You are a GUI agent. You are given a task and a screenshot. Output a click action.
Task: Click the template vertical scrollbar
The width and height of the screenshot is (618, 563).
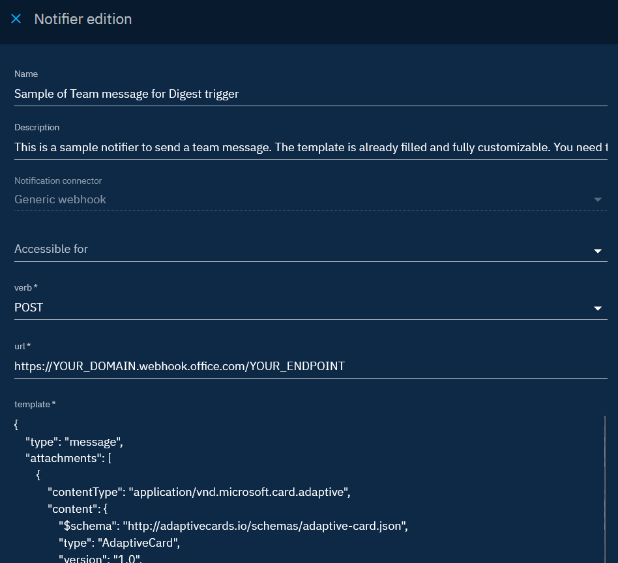click(x=605, y=489)
